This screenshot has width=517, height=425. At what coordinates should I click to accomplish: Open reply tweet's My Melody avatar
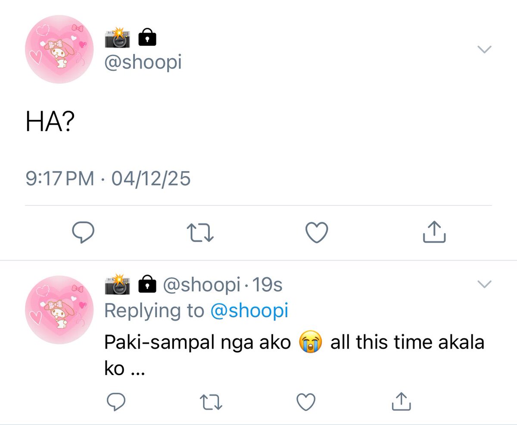tap(60, 310)
